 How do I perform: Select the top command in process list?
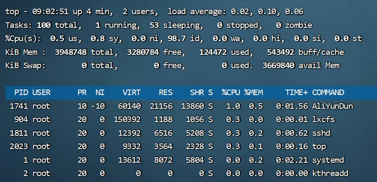pos(319,146)
